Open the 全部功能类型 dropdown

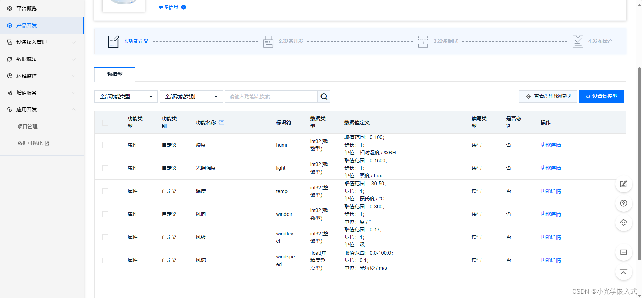click(x=126, y=97)
